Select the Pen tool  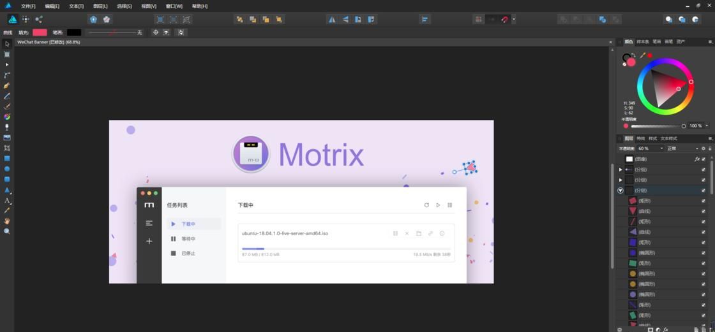click(x=7, y=85)
